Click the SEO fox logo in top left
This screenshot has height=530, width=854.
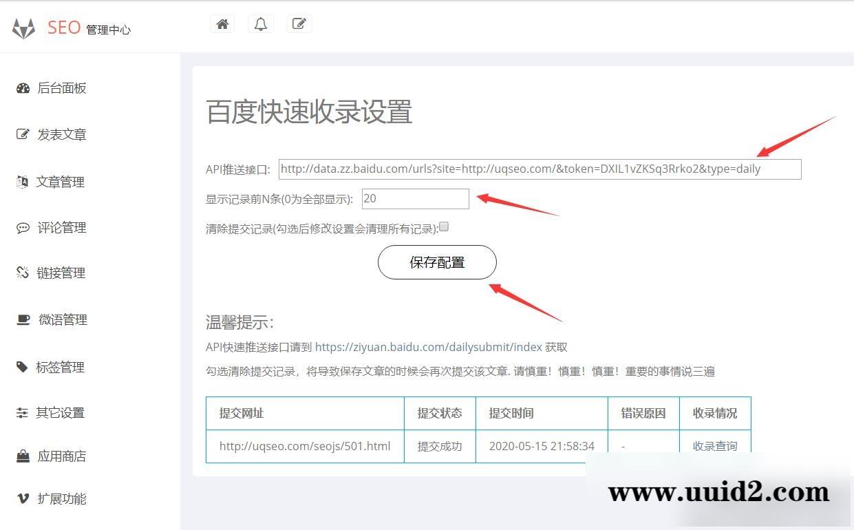[23, 28]
